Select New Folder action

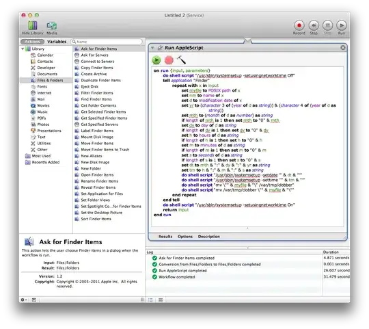point(91,169)
